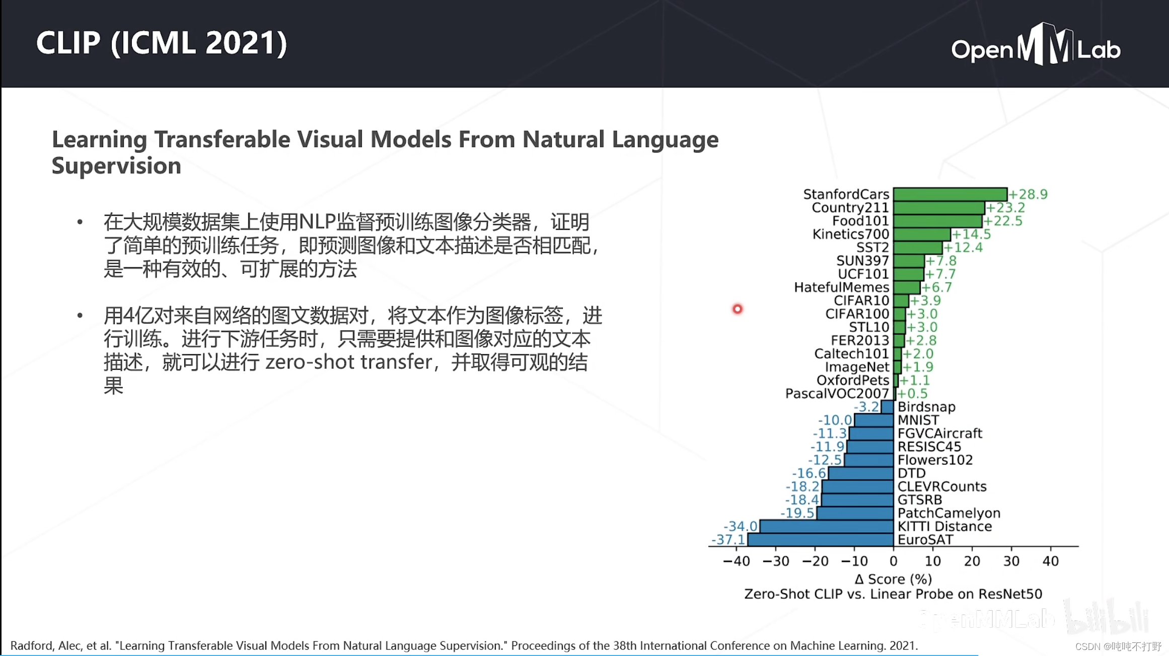
Task: Click the first bullet paragraph about NLP监督预训练
Action: pyautogui.click(x=351, y=245)
